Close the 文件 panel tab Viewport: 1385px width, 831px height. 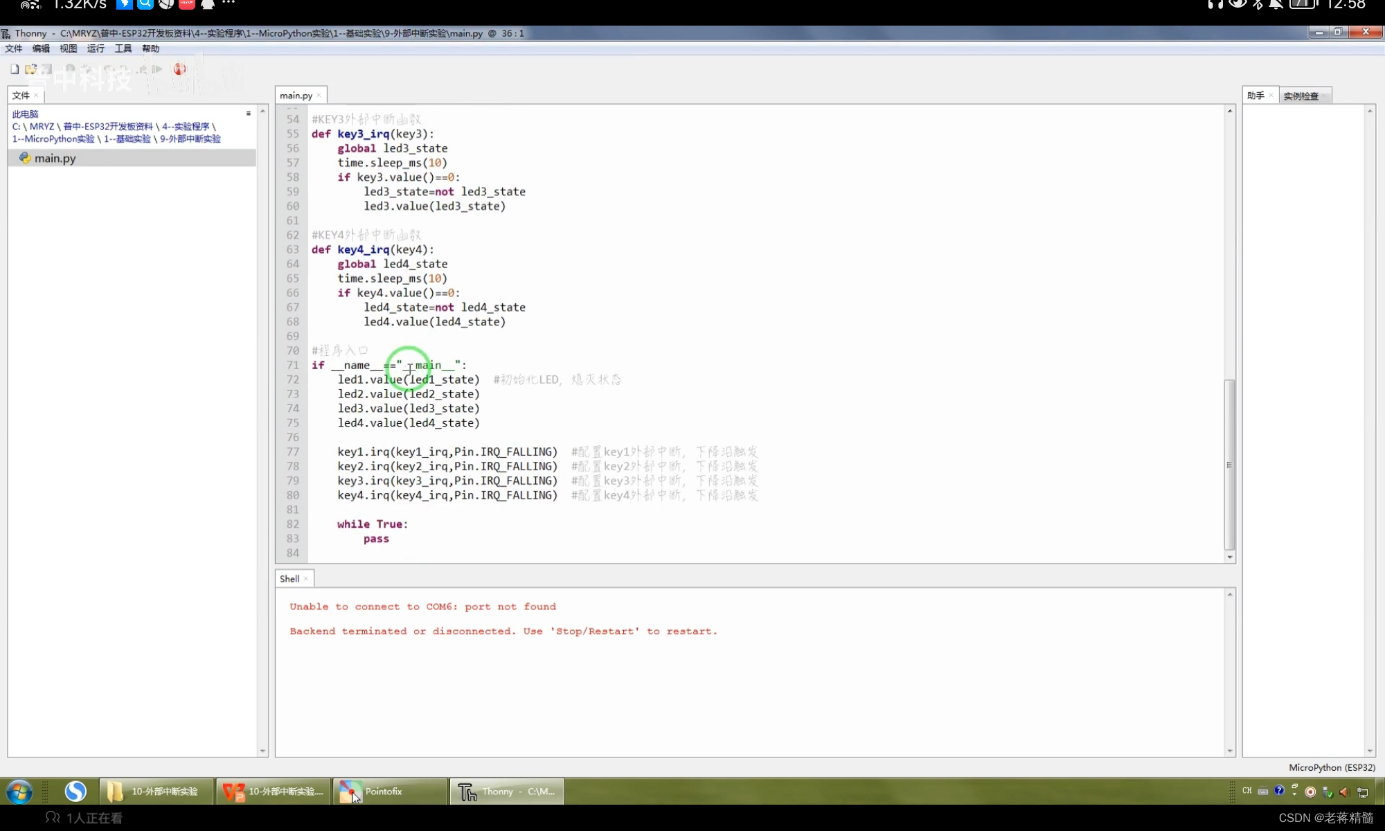(36, 96)
